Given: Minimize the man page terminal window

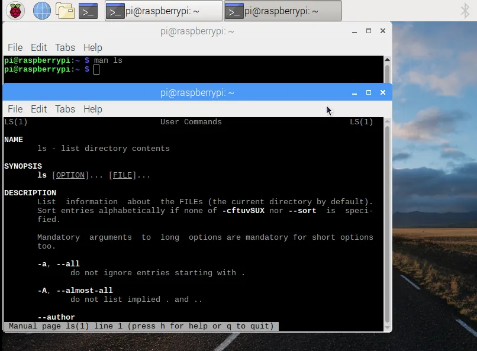Looking at the screenshot, I should (354, 93).
